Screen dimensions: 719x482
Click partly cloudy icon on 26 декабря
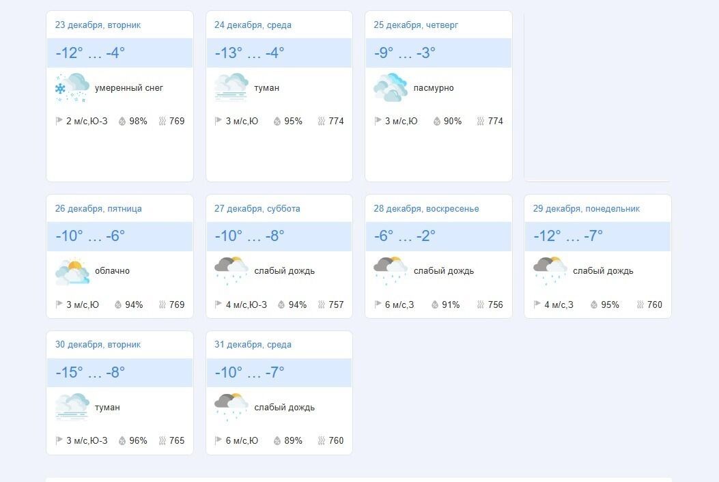[x=72, y=271]
